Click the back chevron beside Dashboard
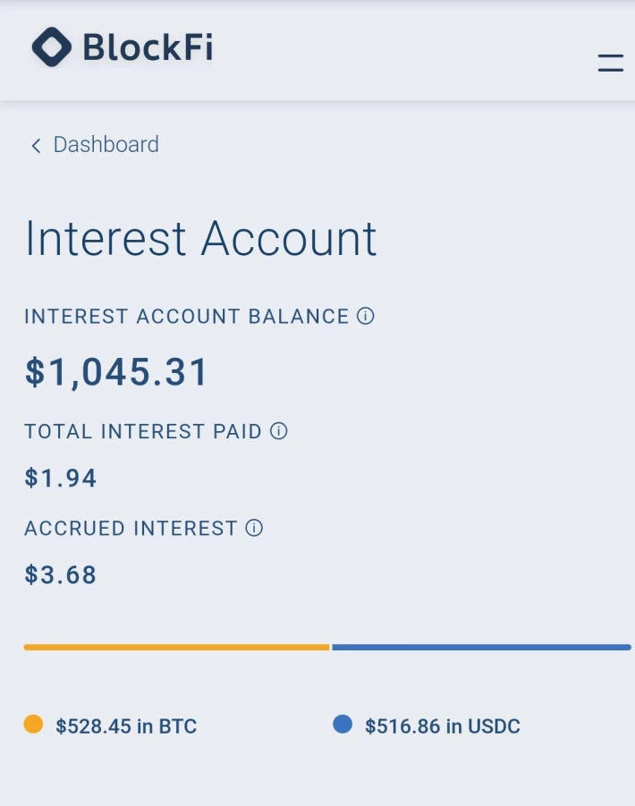This screenshot has width=635, height=806. point(36,146)
